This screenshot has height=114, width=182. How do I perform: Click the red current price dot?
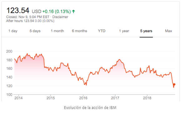[174, 84]
